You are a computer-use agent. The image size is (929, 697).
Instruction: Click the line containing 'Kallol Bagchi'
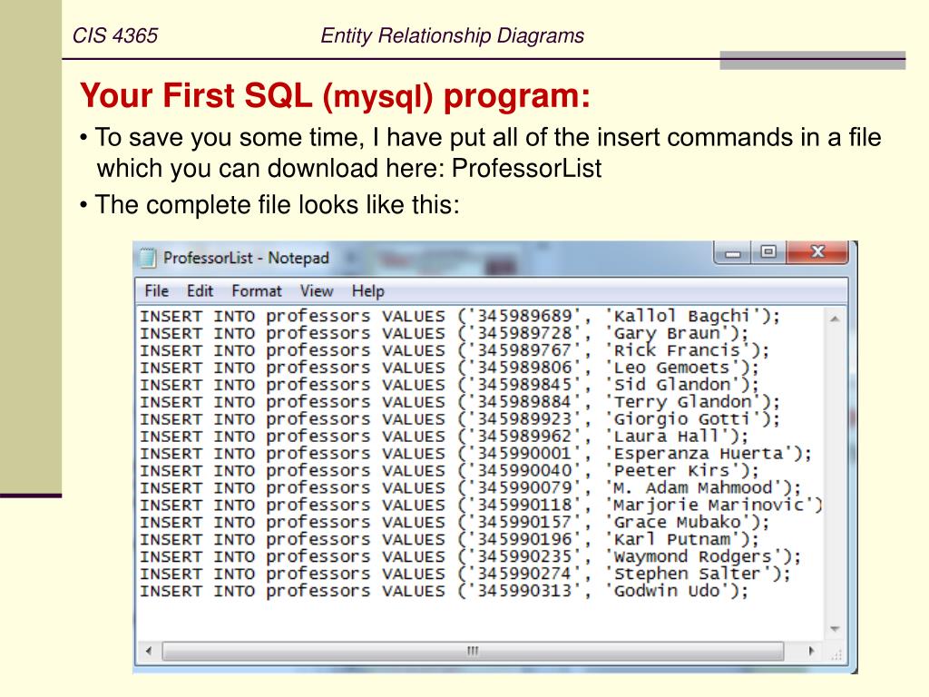(x=460, y=316)
